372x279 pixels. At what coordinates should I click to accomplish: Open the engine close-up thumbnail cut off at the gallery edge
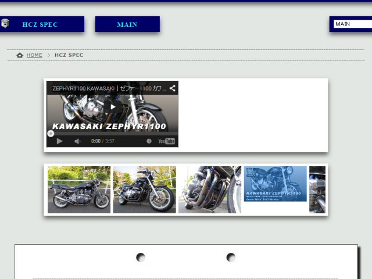[317, 189]
